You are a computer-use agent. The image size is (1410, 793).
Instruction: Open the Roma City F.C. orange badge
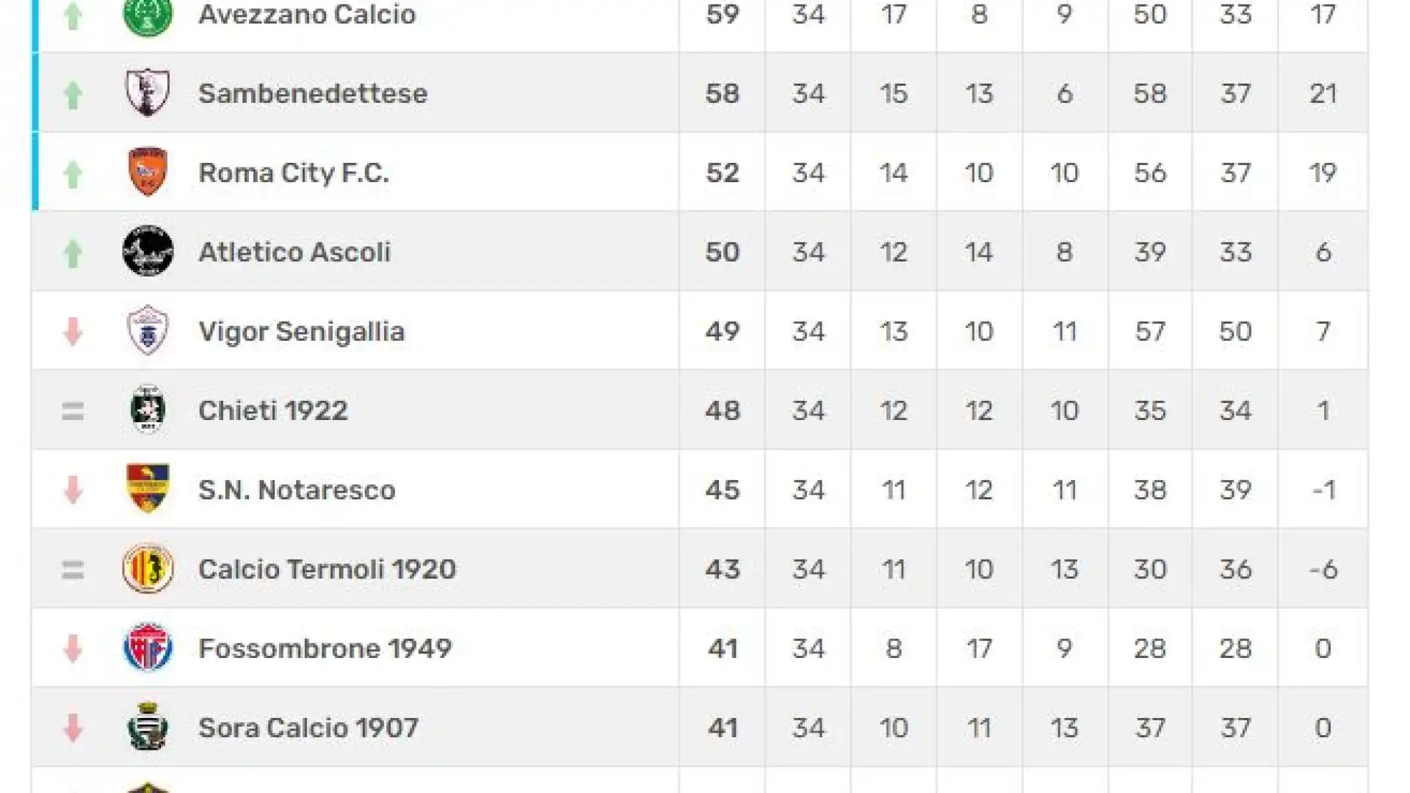pos(148,172)
